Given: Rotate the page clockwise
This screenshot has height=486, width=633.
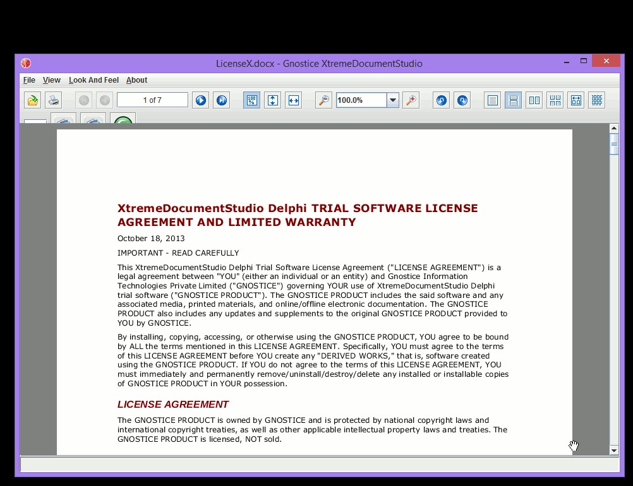Looking at the screenshot, I should [462, 100].
